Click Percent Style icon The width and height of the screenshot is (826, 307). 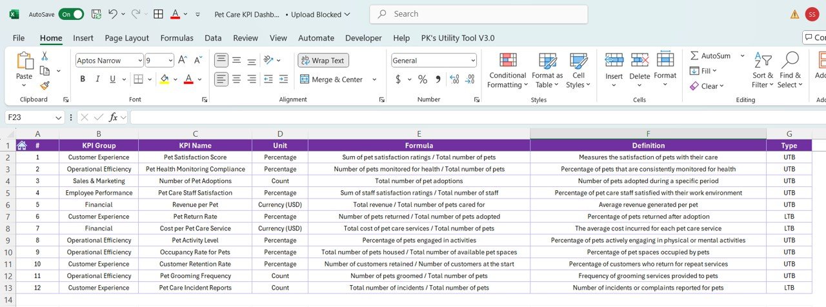click(423, 79)
